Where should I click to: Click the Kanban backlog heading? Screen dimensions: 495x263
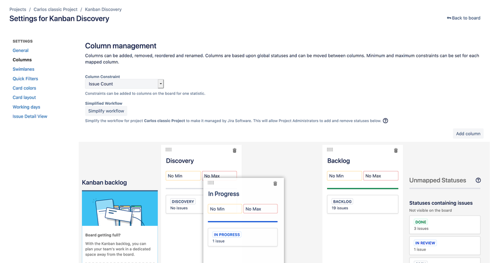pyautogui.click(x=104, y=183)
